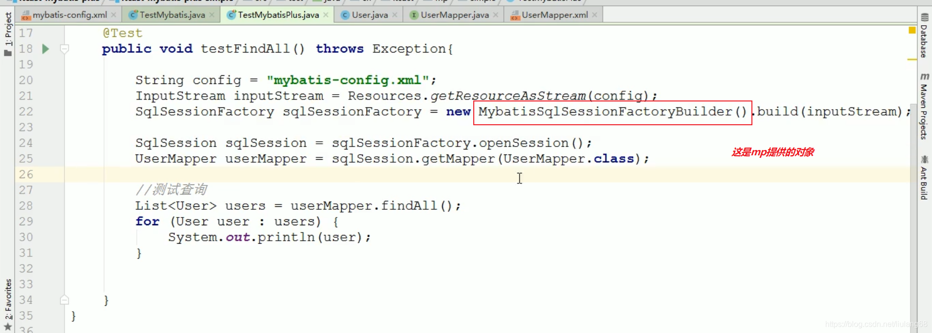Open the Favorites tool window

tap(8, 304)
